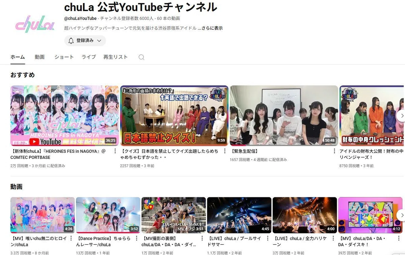Image resolution: width=405 pixels, height=255 pixels.
Task: Click 【LIVE】chuLa / 全力ハリケーン title
Action: (x=299, y=242)
